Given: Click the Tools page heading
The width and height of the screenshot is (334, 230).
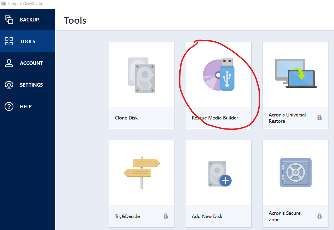Looking at the screenshot, I should (75, 20).
